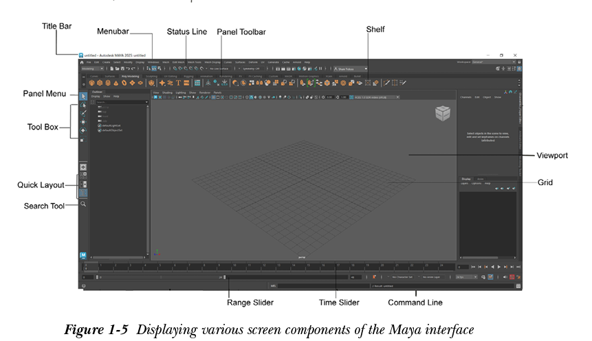Viewport: 592px width, 341px height.
Task: Open the Windows menu in menubar
Action: tap(153, 62)
